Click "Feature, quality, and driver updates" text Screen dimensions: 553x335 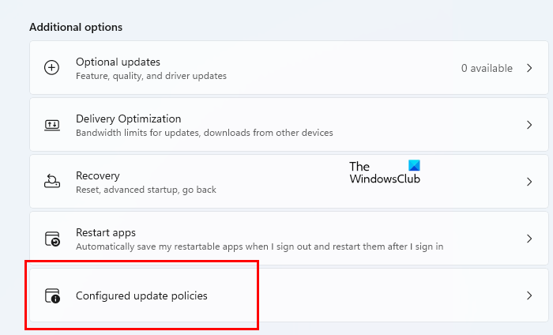tap(151, 76)
